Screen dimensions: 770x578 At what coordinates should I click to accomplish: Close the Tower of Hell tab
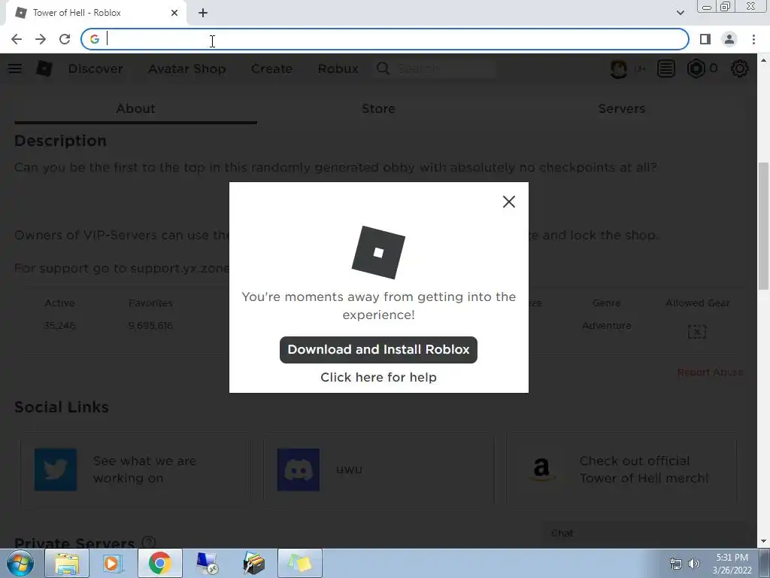pyautogui.click(x=174, y=13)
